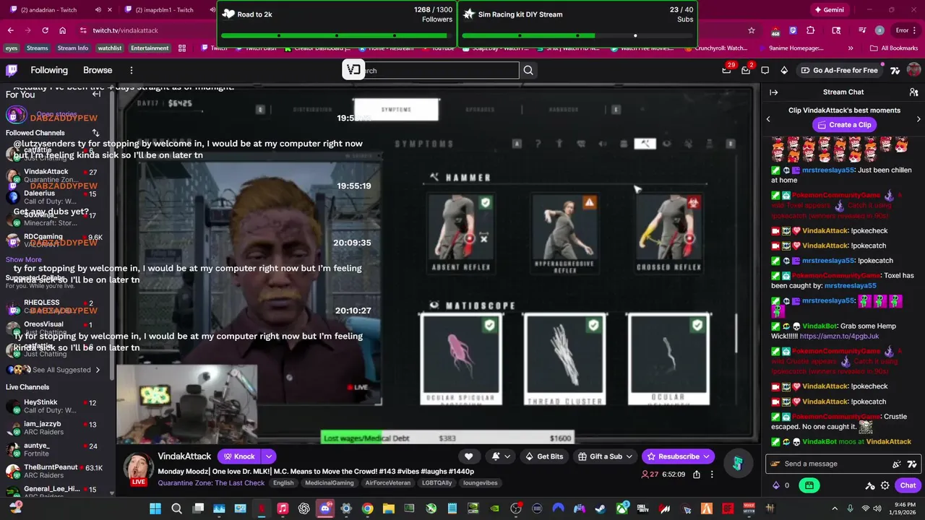
Task: Open user profile avatar menu
Action: 913,70
